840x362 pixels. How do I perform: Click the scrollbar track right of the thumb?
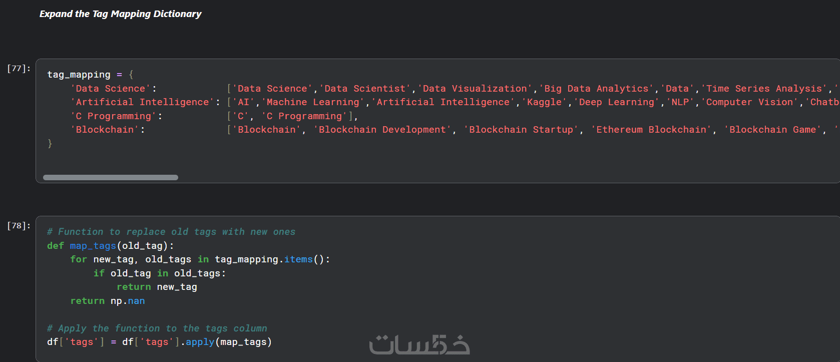coord(451,177)
